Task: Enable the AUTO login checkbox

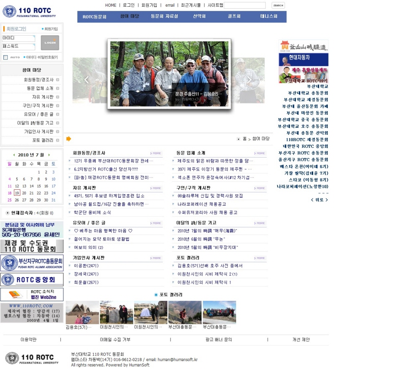Action: coord(5,57)
